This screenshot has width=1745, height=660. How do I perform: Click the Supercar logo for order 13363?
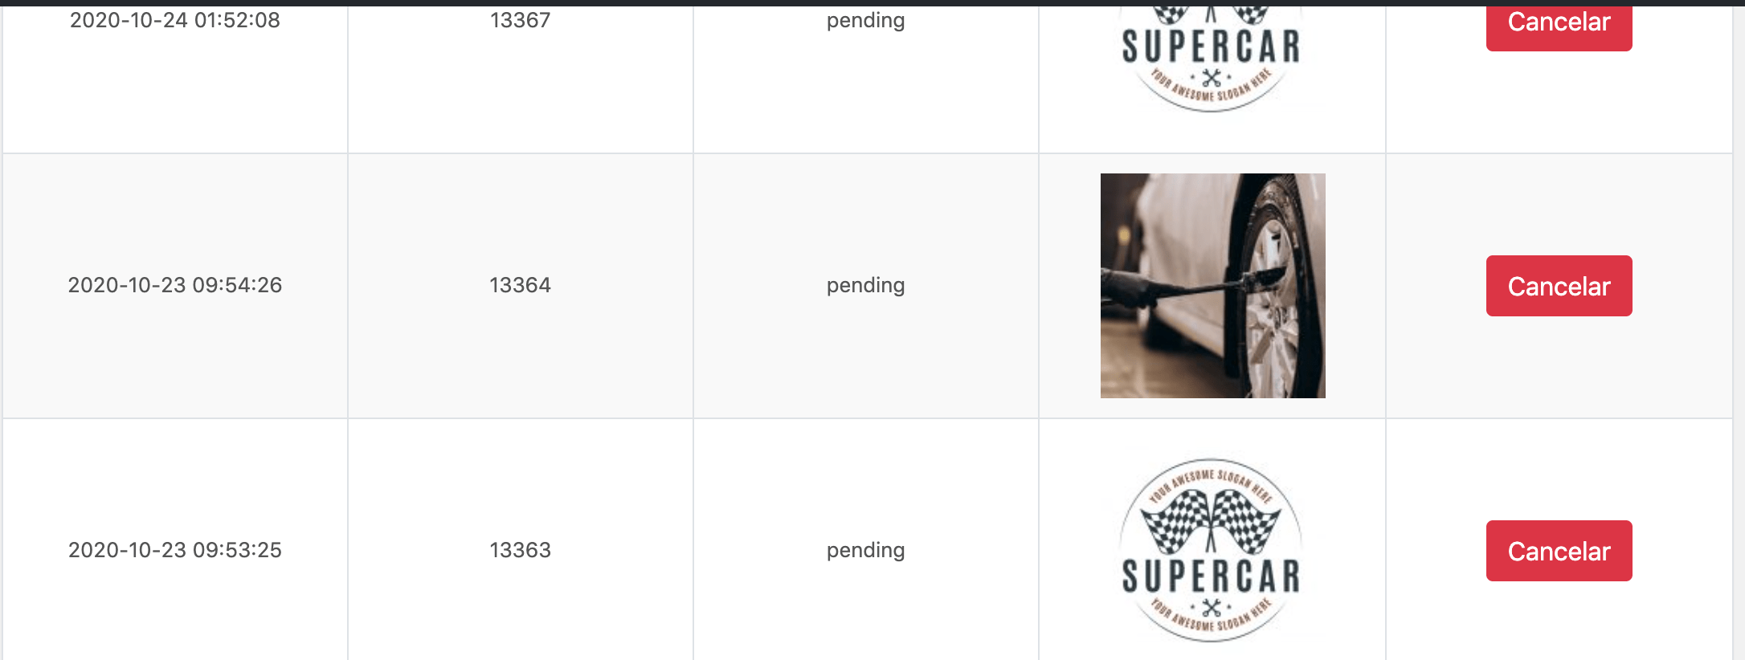tap(1212, 551)
